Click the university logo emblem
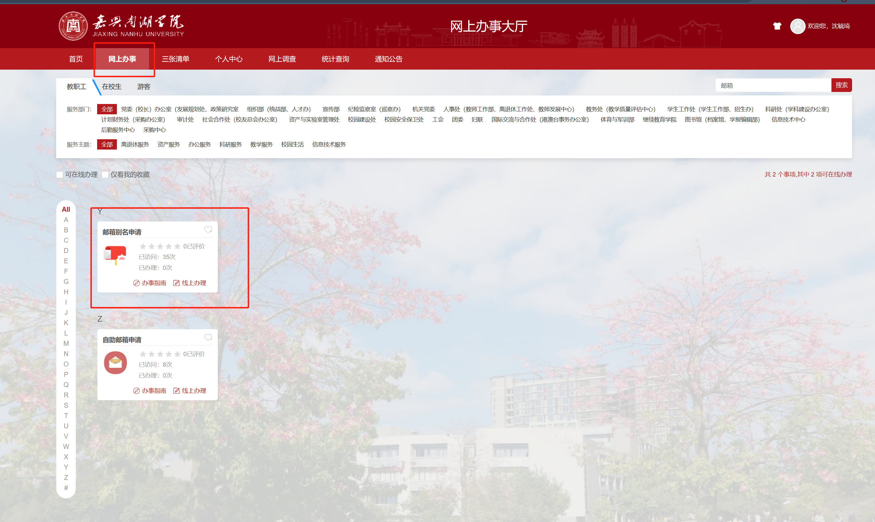The image size is (875, 522). point(73,26)
